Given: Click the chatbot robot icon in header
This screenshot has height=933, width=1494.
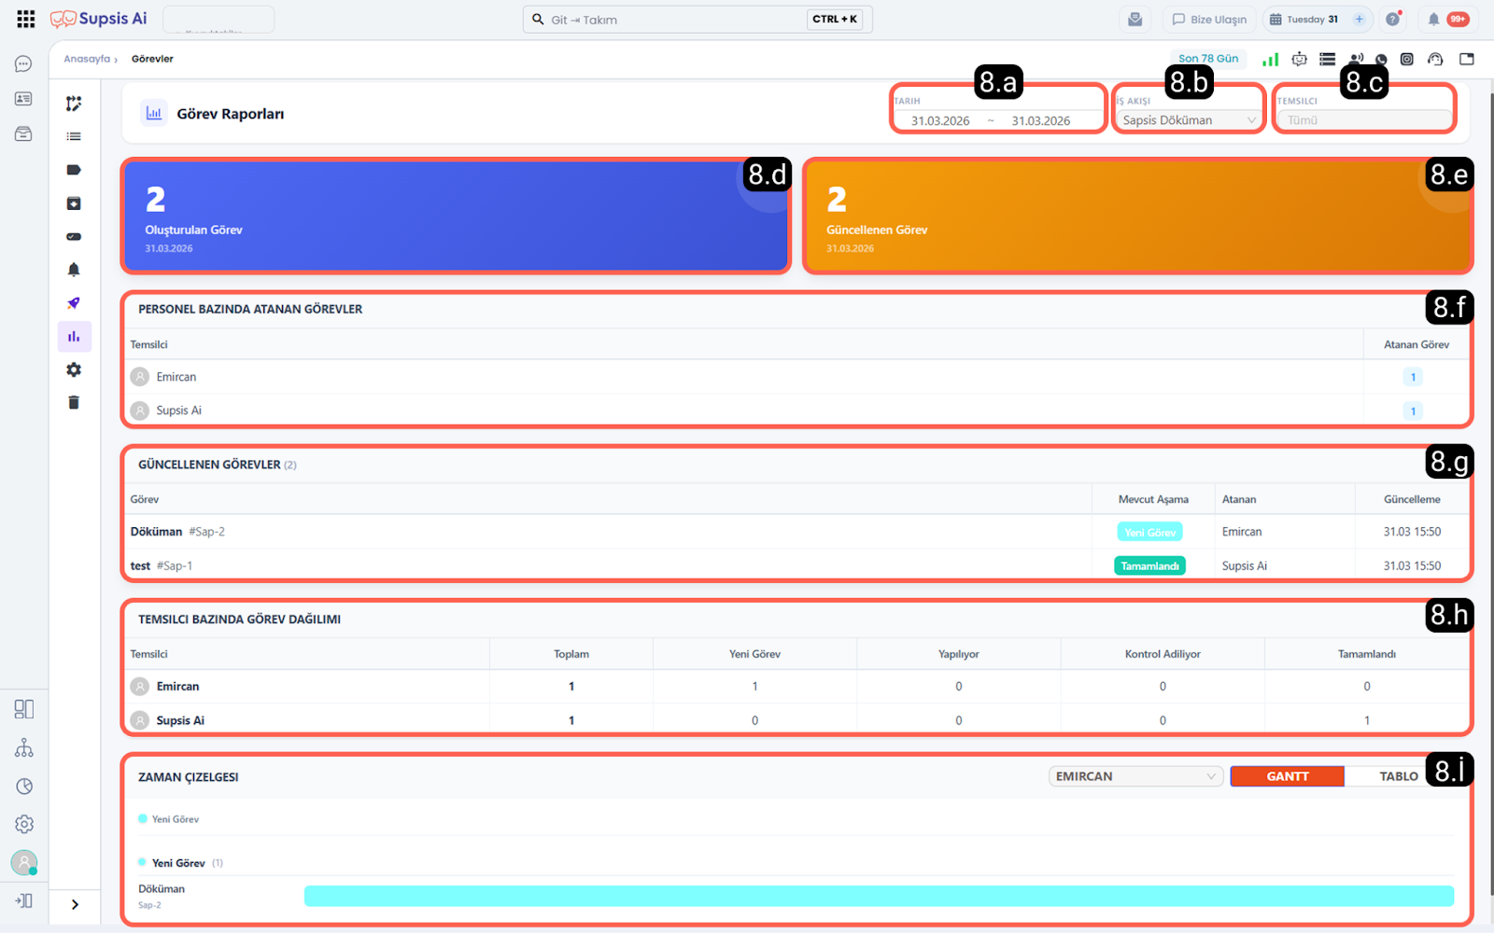Looking at the screenshot, I should click(1299, 60).
